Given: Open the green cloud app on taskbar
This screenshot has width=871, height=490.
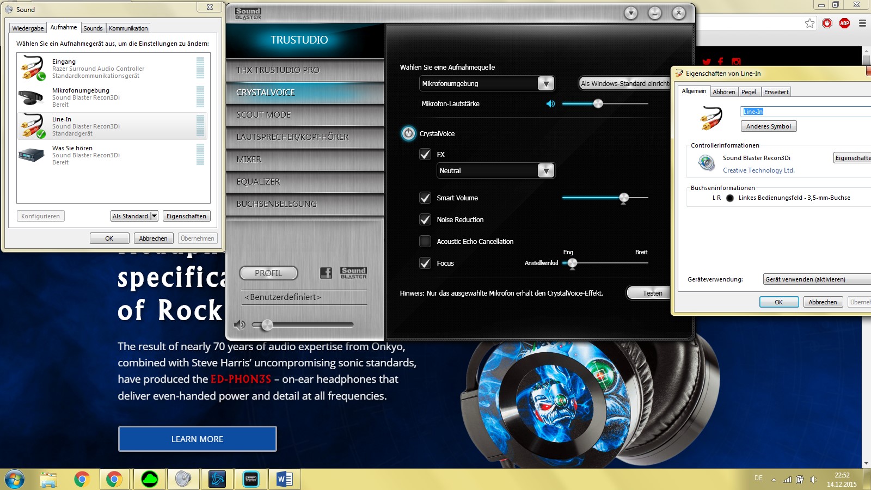Looking at the screenshot, I should pyautogui.click(x=149, y=479).
